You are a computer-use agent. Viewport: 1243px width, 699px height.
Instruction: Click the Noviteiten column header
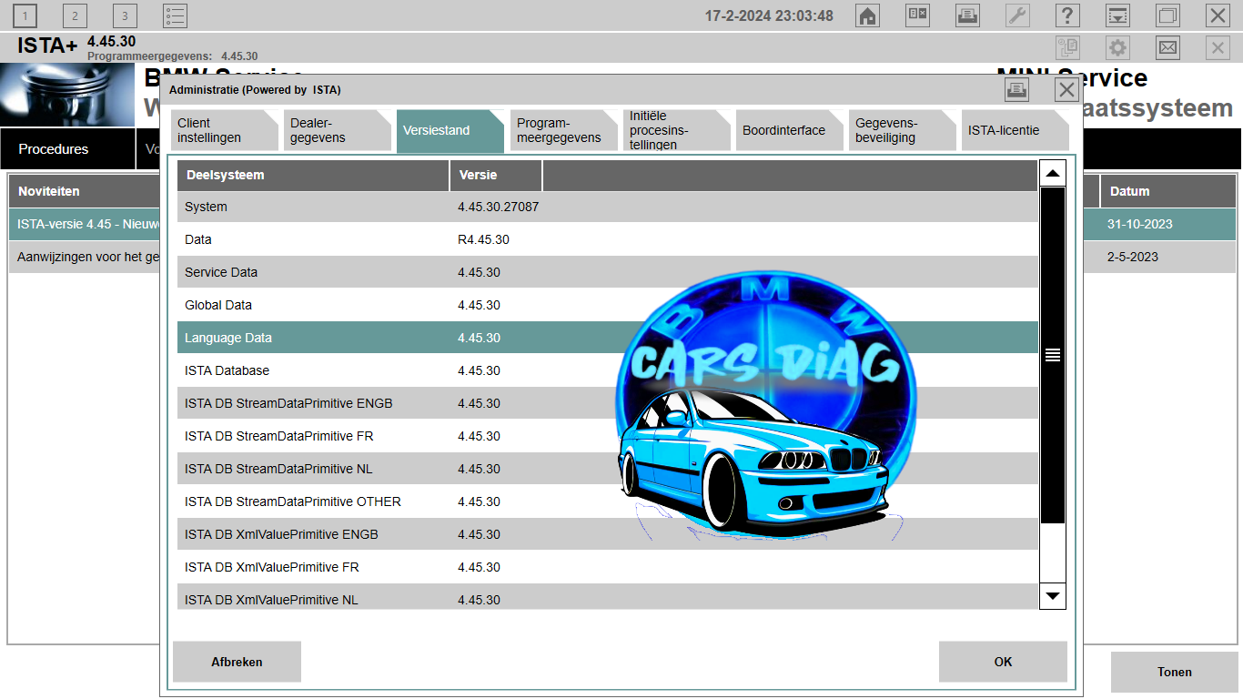(86, 191)
